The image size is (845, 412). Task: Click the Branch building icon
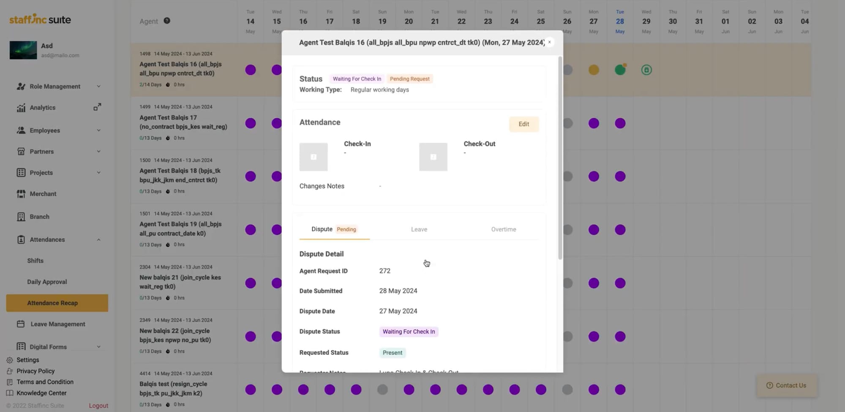[x=21, y=217]
